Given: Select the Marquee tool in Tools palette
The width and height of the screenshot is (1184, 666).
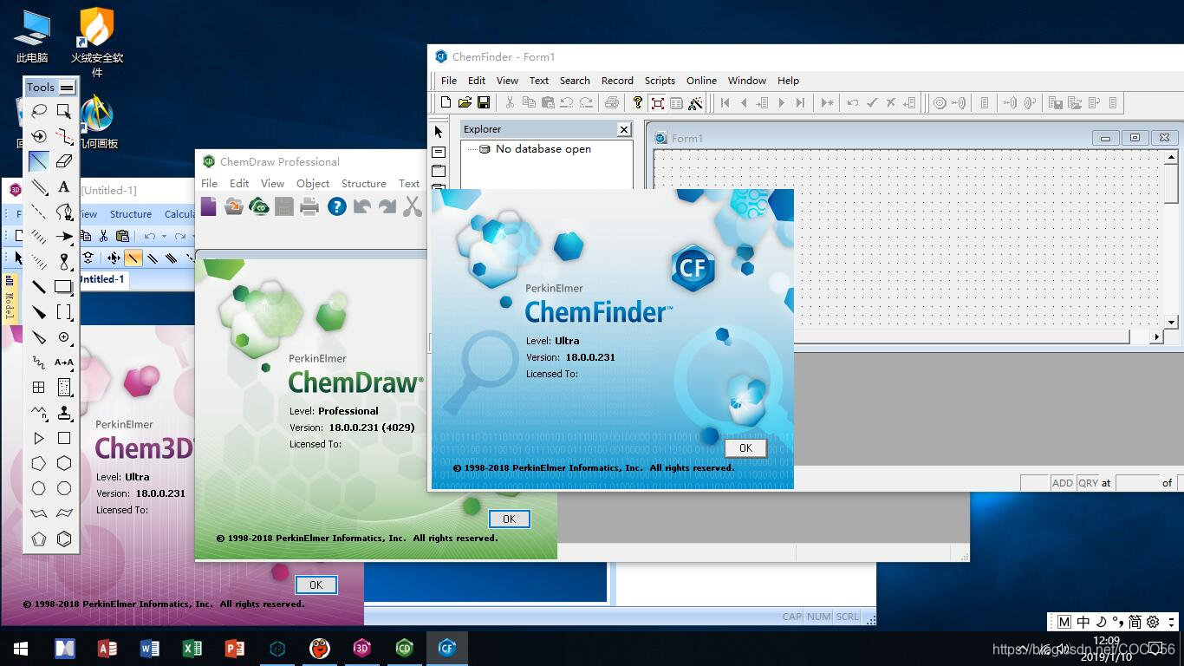Looking at the screenshot, I should pos(64,111).
